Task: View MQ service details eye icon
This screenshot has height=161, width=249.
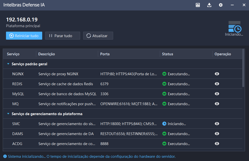Action: [x=217, y=104]
